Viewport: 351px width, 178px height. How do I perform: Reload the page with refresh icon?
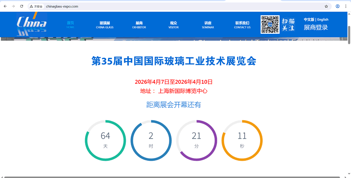coord(21,7)
